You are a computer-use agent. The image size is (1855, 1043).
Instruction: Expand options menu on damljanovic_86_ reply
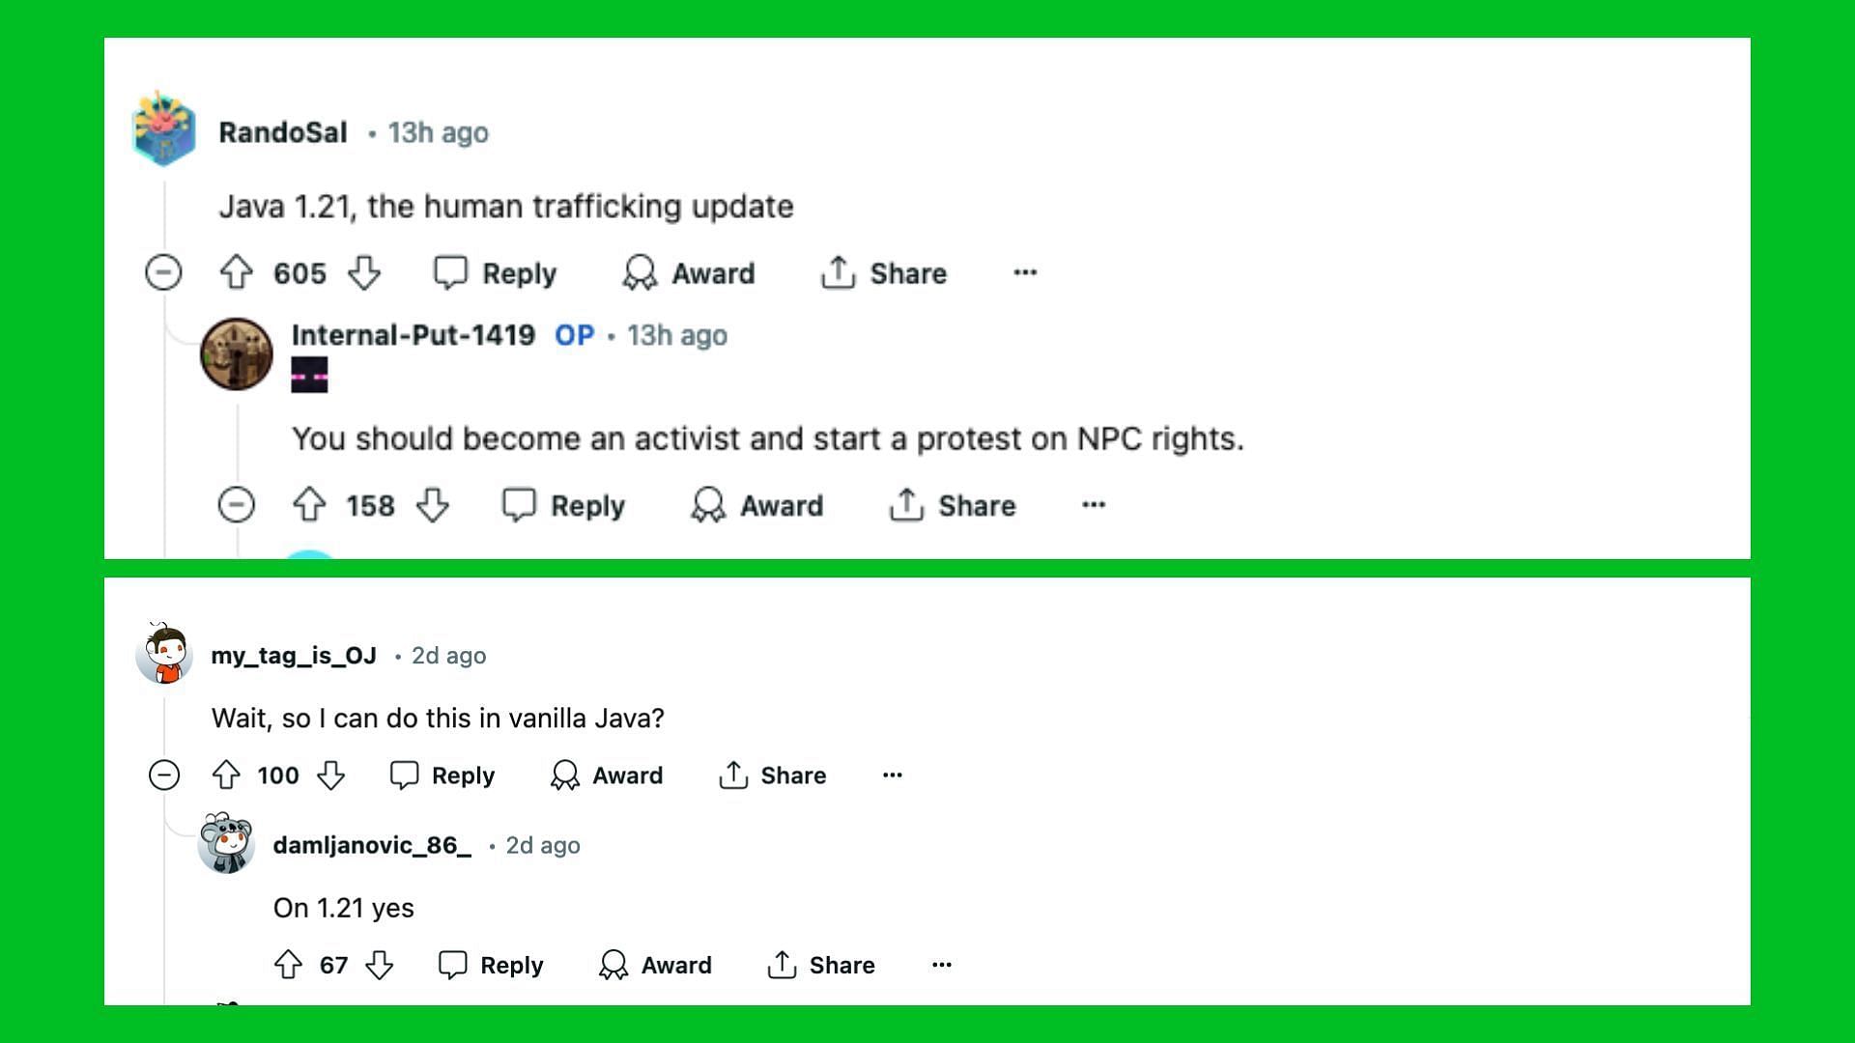point(940,964)
